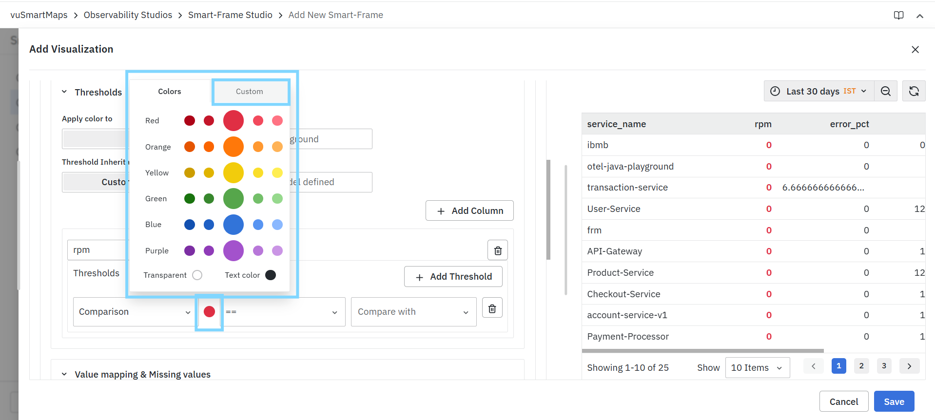
Task: Sort by service_name column header
Action: click(x=616, y=124)
